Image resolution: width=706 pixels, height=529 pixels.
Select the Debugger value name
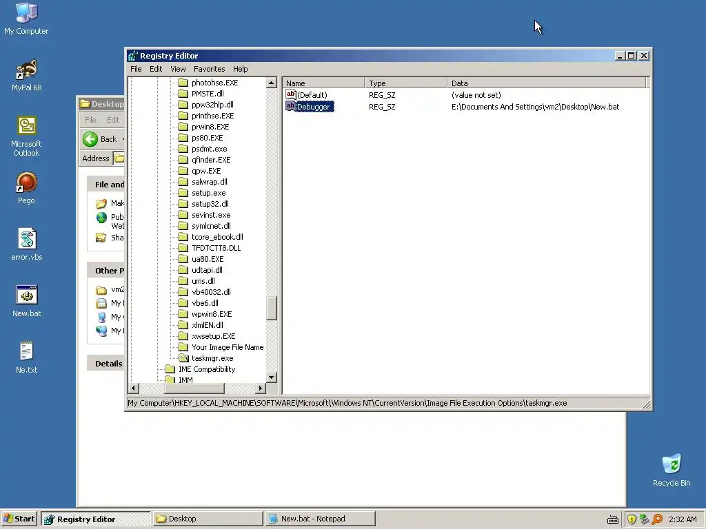click(x=314, y=107)
